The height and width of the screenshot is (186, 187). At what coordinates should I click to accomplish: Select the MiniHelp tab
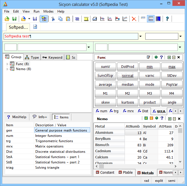pos(17,117)
